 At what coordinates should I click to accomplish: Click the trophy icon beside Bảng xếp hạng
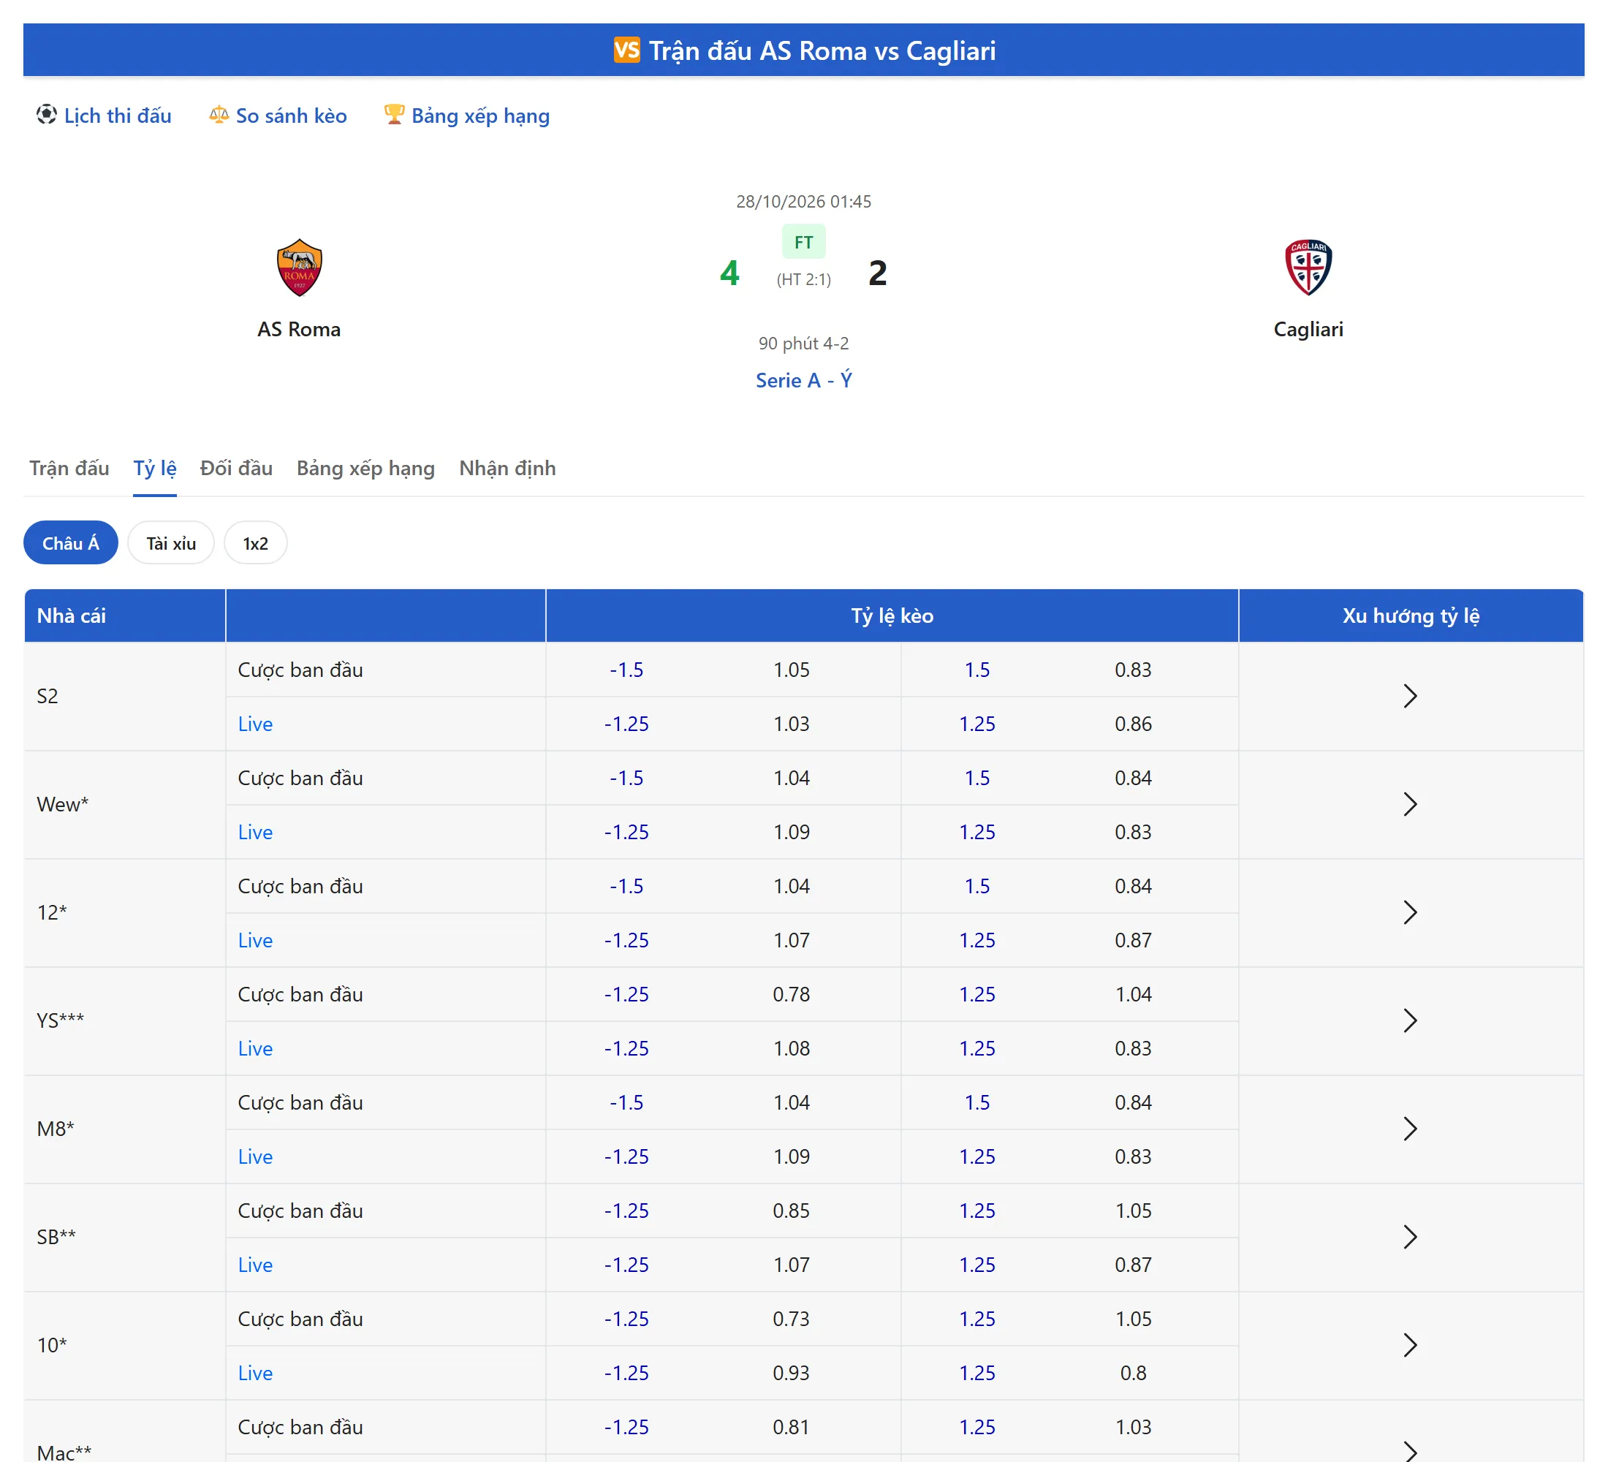point(394,115)
